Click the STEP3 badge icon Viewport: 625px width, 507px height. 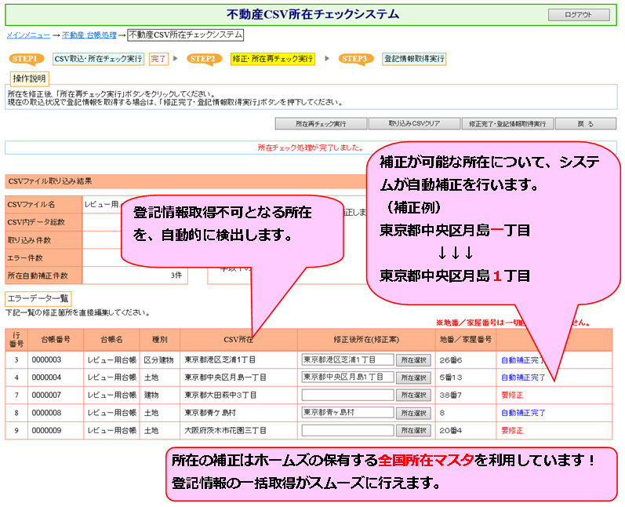pyautogui.click(x=355, y=59)
